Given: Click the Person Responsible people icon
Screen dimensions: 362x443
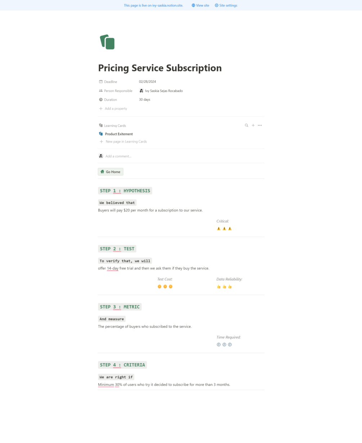Looking at the screenshot, I should (x=101, y=91).
